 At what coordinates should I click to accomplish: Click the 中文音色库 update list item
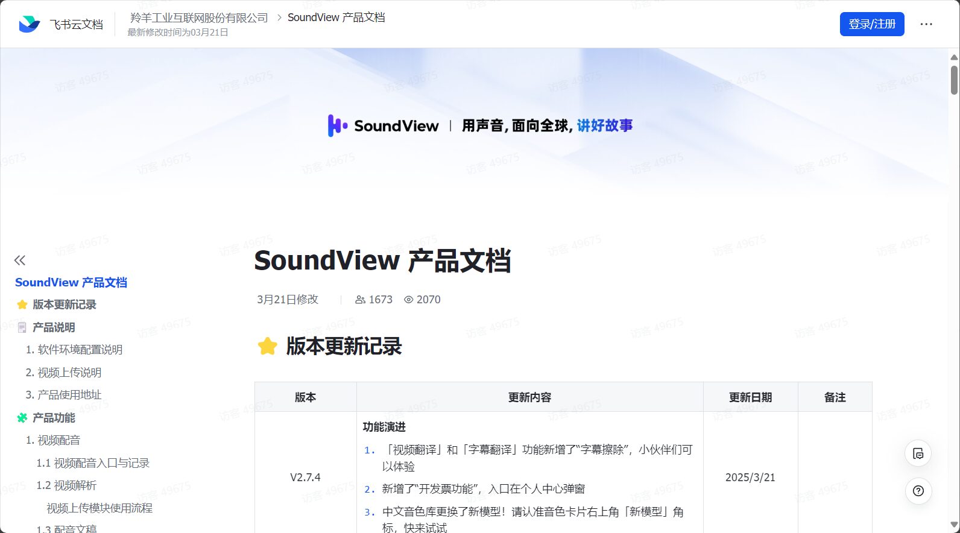(533, 520)
